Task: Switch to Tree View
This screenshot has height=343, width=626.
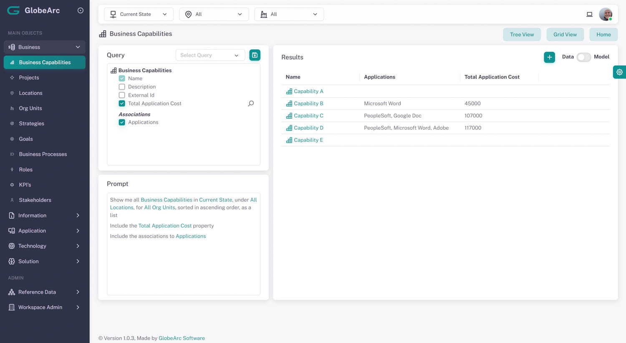Action: 522,35
